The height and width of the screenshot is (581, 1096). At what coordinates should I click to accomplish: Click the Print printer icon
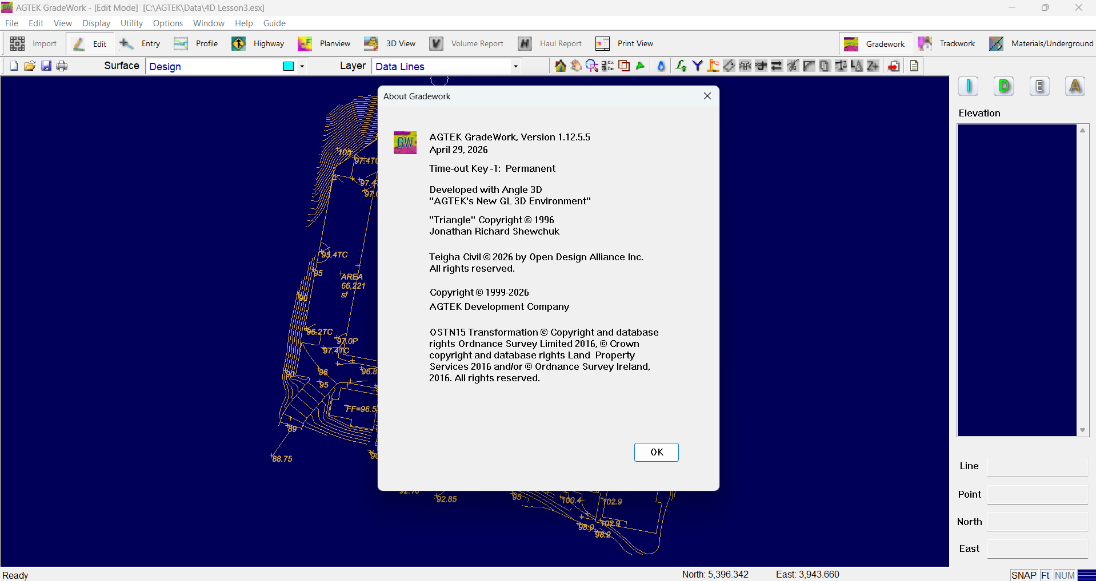pos(62,66)
